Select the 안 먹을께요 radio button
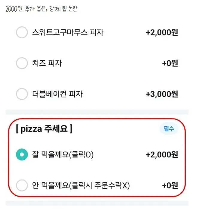Viewport: 200px width, 210px height. pyautogui.click(x=22, y=186)
